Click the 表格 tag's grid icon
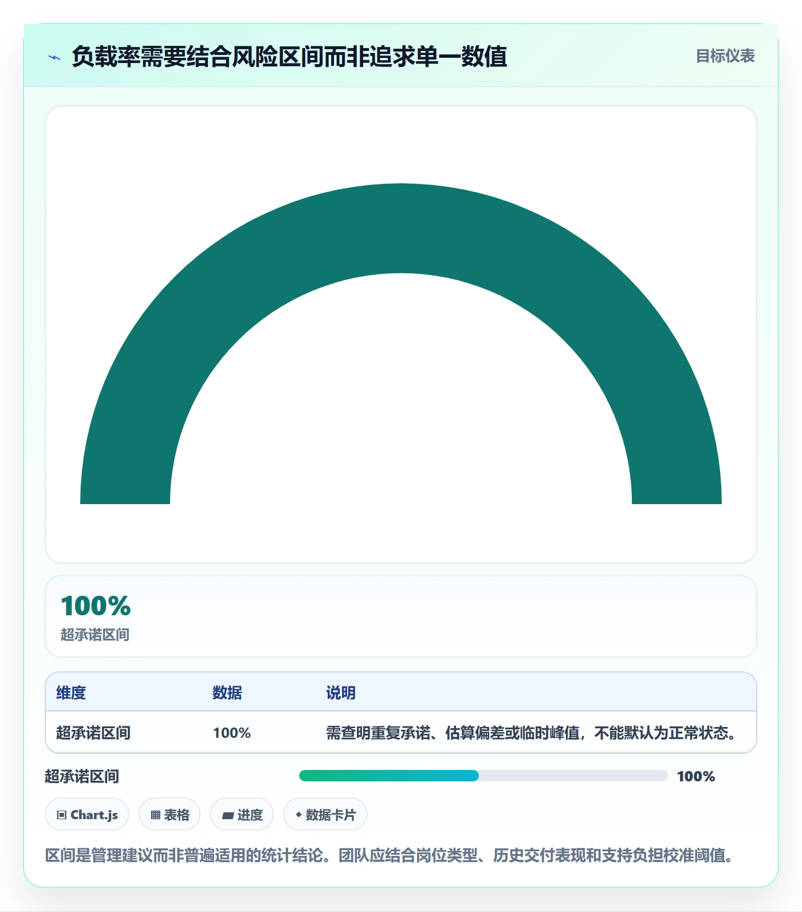The image size is (802, 912). tap(155, 815)
